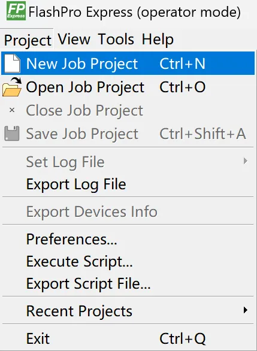Screen dimensions: 257x351
Task: Open the Tools menu
Action: 116,39
